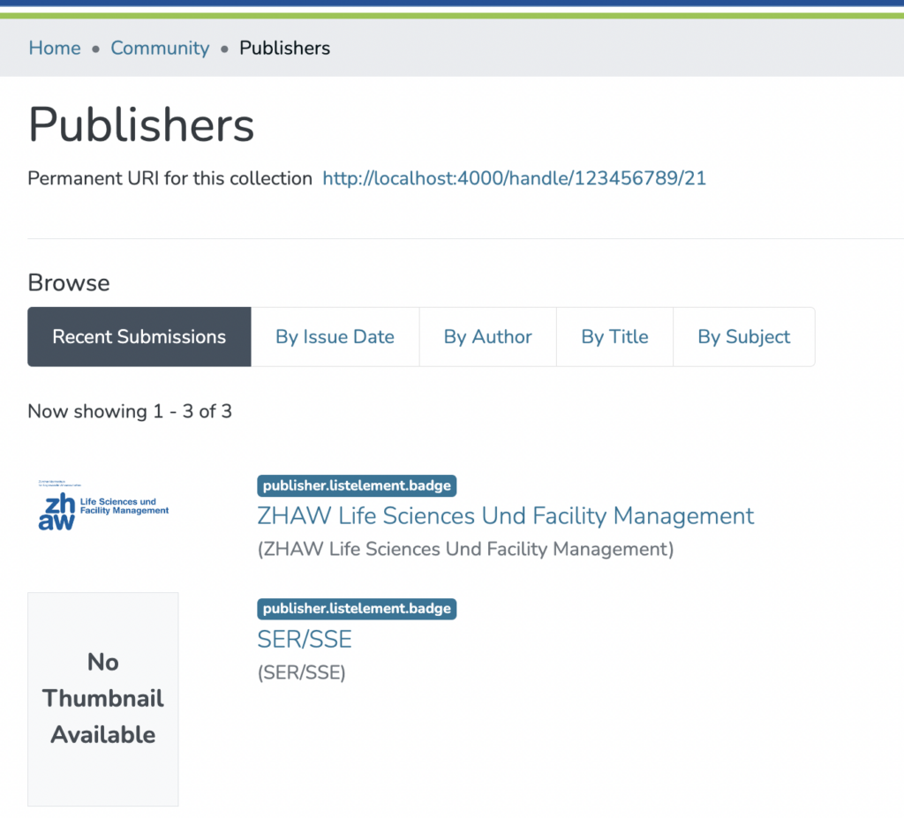
Task: Click the 'Now showing 1 - 3 of 3' text
Action: (130, 411)
